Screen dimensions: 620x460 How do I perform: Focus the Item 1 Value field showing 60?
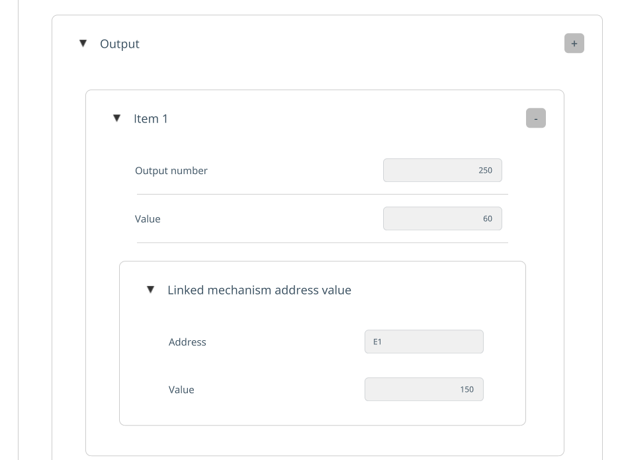(x=442, y=218)
